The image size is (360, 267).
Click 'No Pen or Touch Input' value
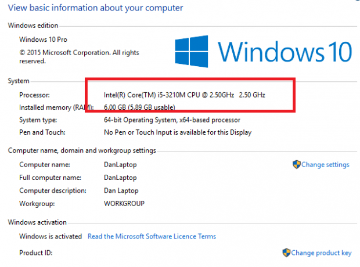click(178, 132)
